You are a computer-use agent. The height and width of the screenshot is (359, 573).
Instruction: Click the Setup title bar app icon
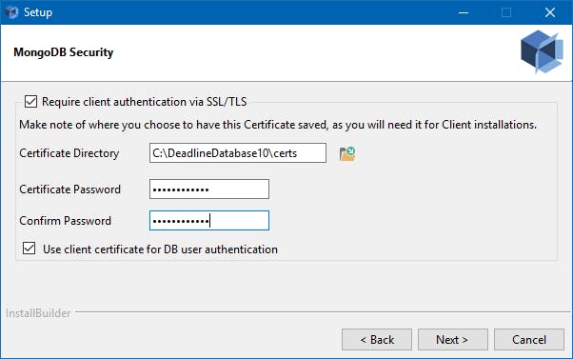11,12
